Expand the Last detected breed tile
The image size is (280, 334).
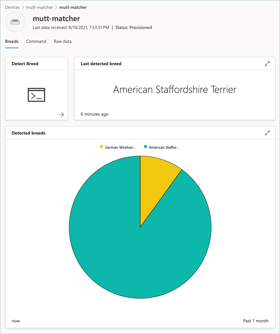(267, 64)
